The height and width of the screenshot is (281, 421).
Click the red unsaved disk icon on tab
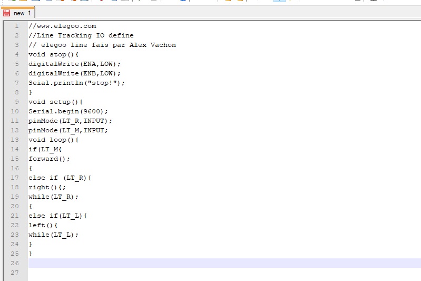pyautogui.click(x=7, y=13)
